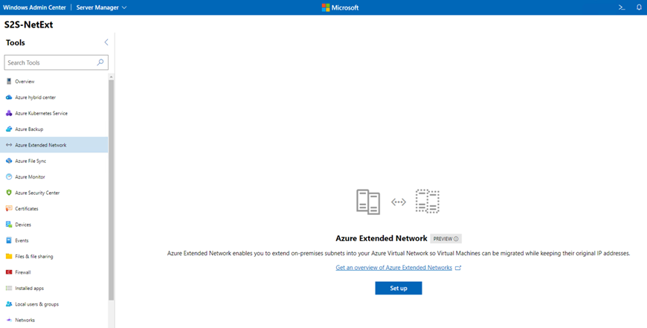Open the PowerShell console icon
This screenshot has height=328, width=647.
tap(622, 7)
